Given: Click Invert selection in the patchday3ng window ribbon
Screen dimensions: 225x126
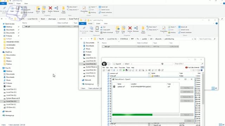Looking at the screenshot, I should 185,33.
